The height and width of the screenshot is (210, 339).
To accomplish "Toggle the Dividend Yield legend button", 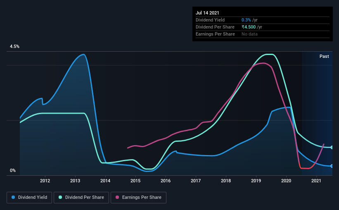I will coord(29,198).
